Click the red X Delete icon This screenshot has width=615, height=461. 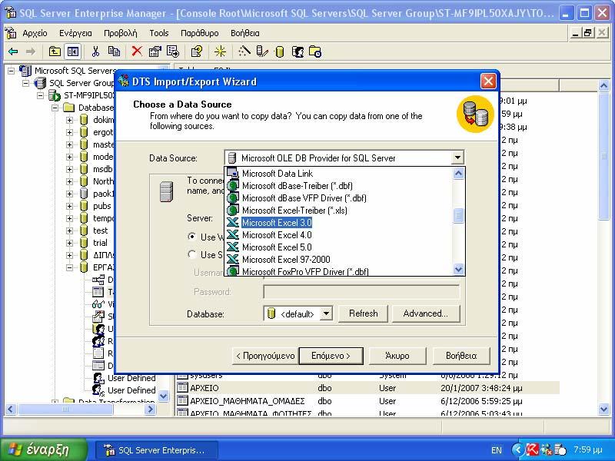click(x=137, y=51)
